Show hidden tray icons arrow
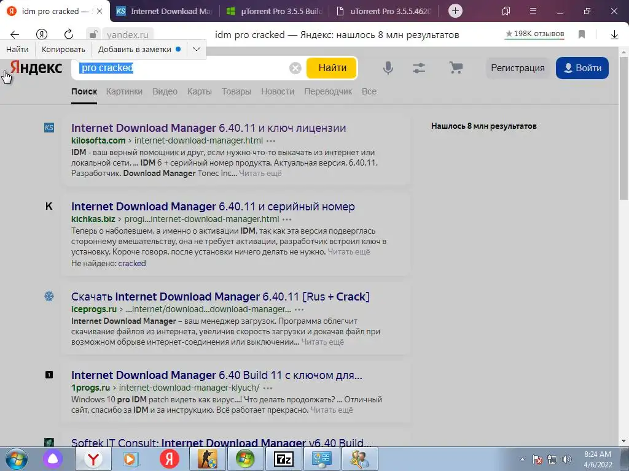 pyautogui.click(x=522, y=459)
